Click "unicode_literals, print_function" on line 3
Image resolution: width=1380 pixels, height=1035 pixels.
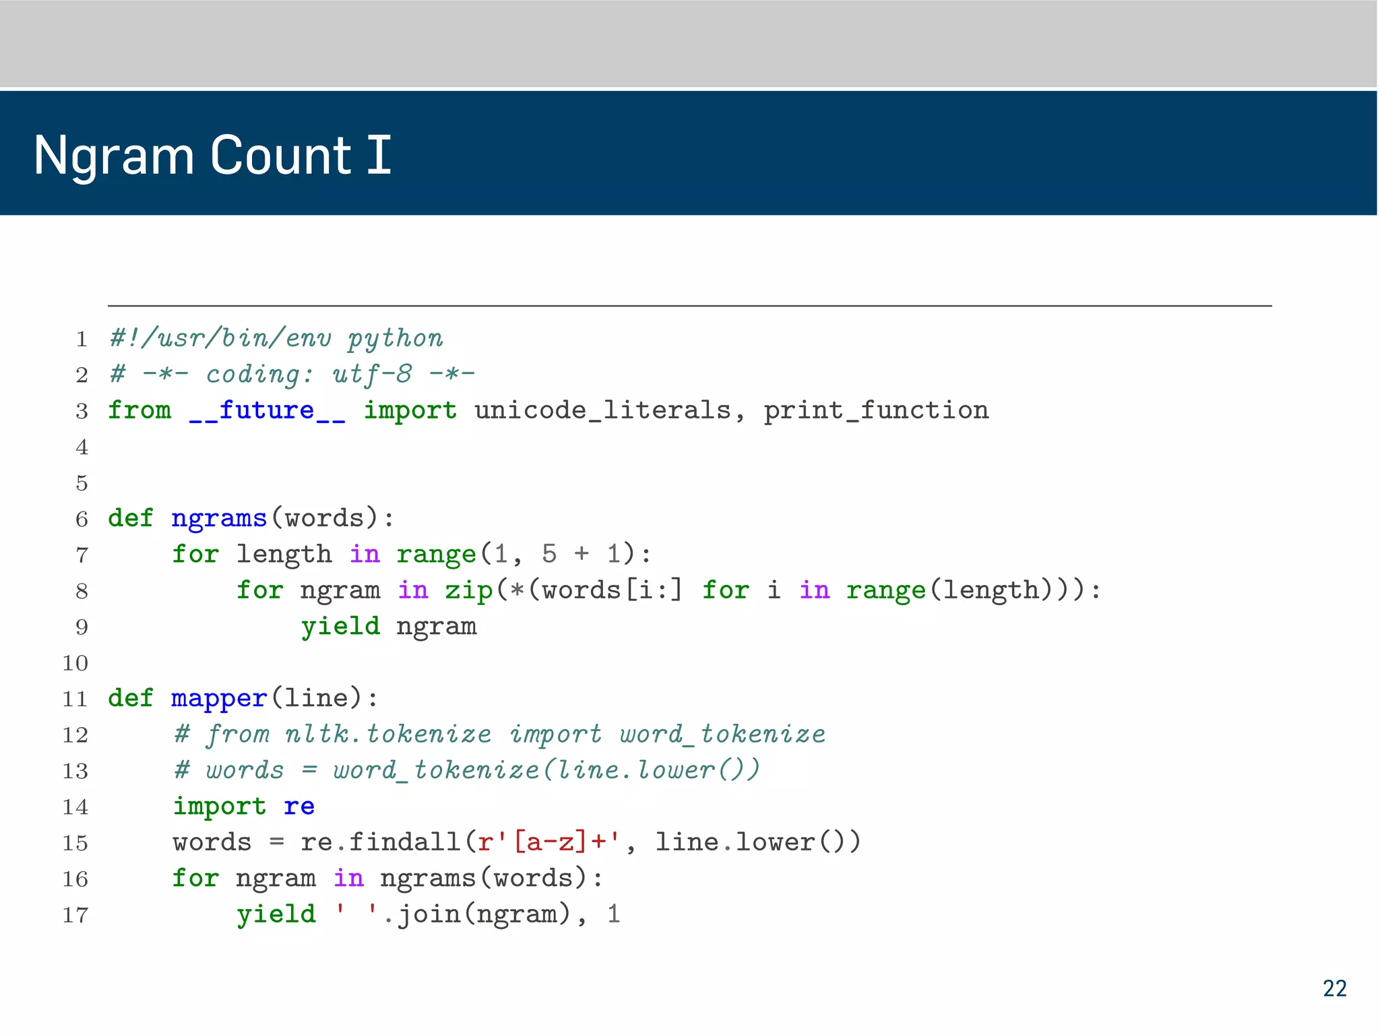tap(732, 410)
